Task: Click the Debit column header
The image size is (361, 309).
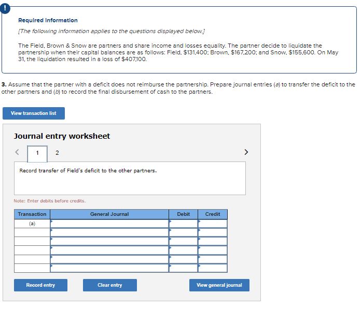Action: (183, 214)
